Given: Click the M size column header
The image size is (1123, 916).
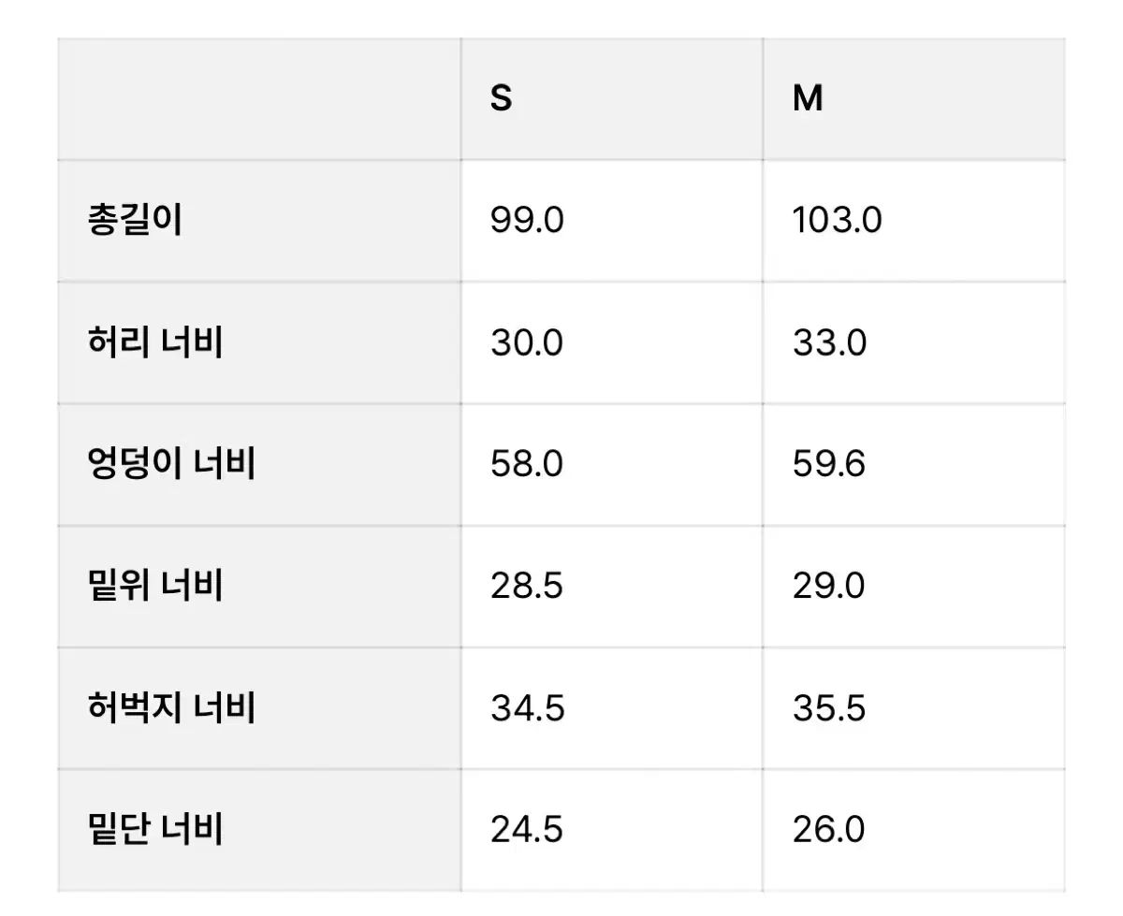Looking at the screenshot, I should (x=808, y=99).
